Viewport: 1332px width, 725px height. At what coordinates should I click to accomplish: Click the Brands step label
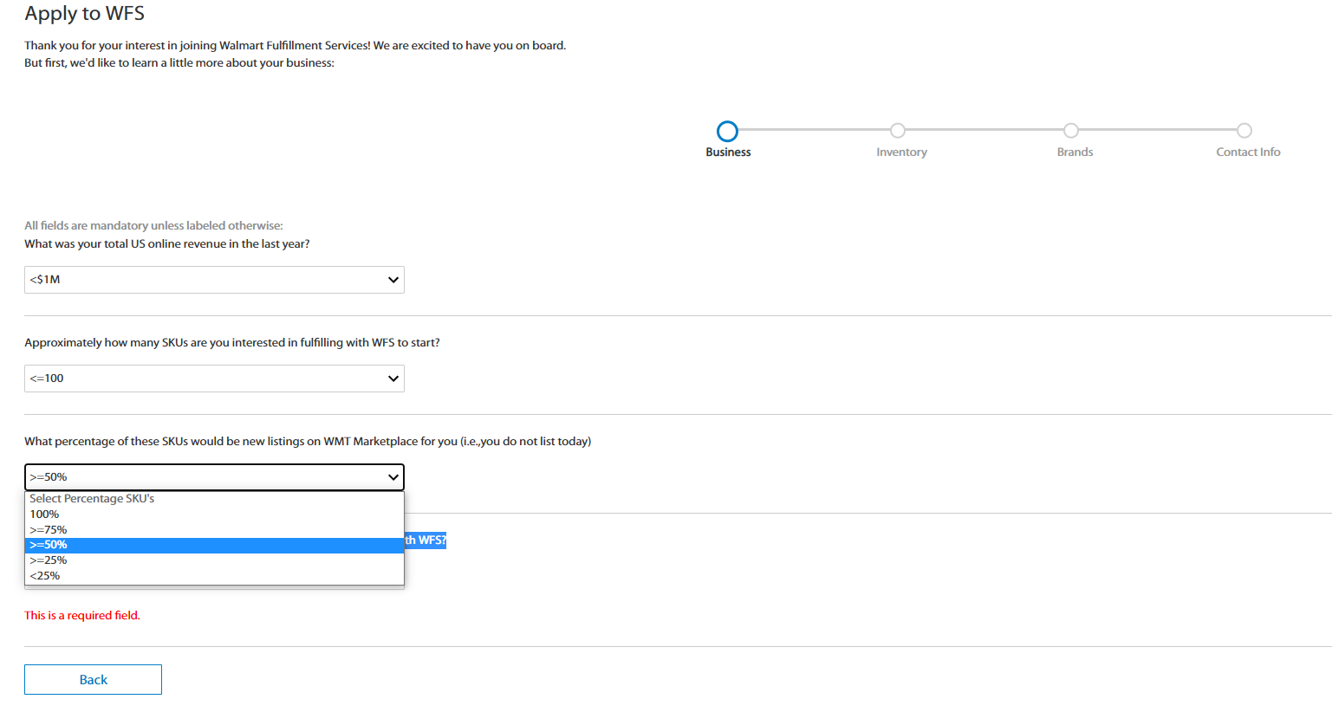1075,152
